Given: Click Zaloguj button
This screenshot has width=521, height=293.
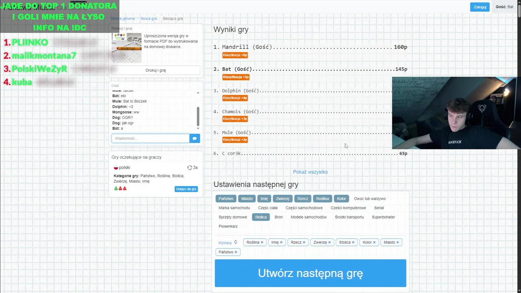Looking at the screenshot, I should (x=479, y=7).
